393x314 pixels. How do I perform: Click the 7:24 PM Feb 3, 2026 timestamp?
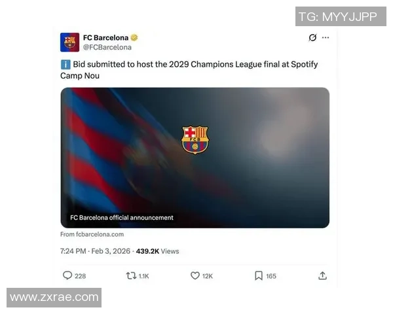coord(95,251)
